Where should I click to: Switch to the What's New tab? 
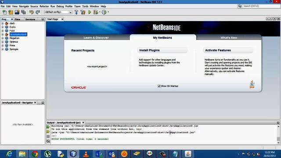229,38
